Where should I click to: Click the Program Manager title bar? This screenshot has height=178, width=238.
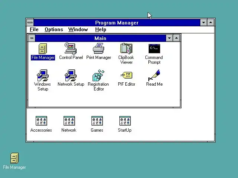click(x=117, y=23)
